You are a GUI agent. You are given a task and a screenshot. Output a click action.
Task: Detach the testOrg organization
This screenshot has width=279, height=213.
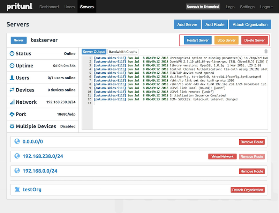click(248, 190)
